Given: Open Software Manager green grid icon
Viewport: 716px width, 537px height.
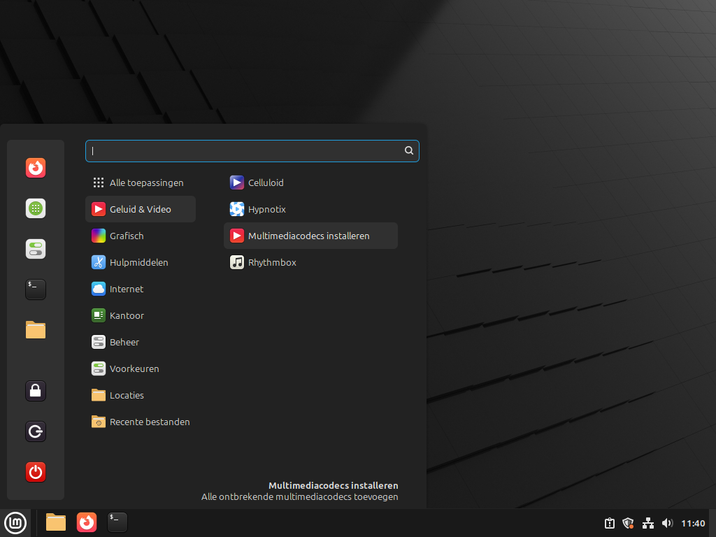Looking at the screenshot, I should click(x=36, y=208).
